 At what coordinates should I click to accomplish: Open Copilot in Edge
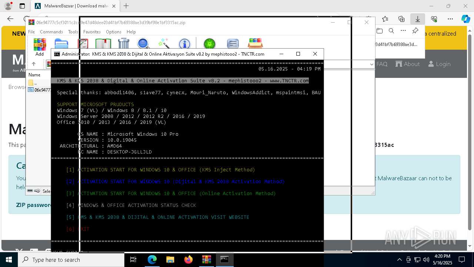point(466,19)
